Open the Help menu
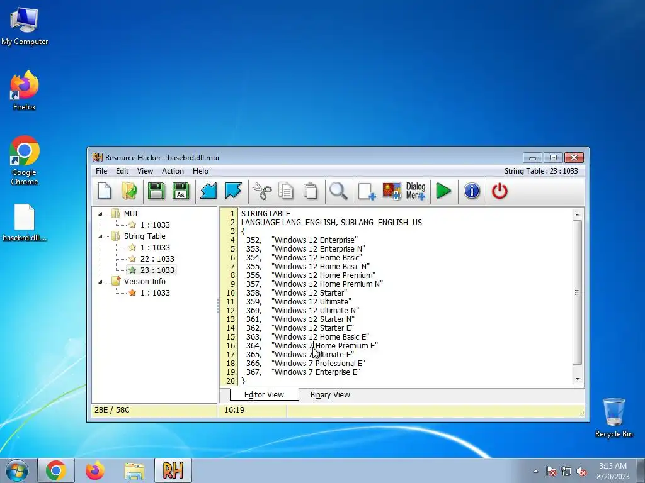Viewport: 645px width, 483px height. (x=200, y=171)
